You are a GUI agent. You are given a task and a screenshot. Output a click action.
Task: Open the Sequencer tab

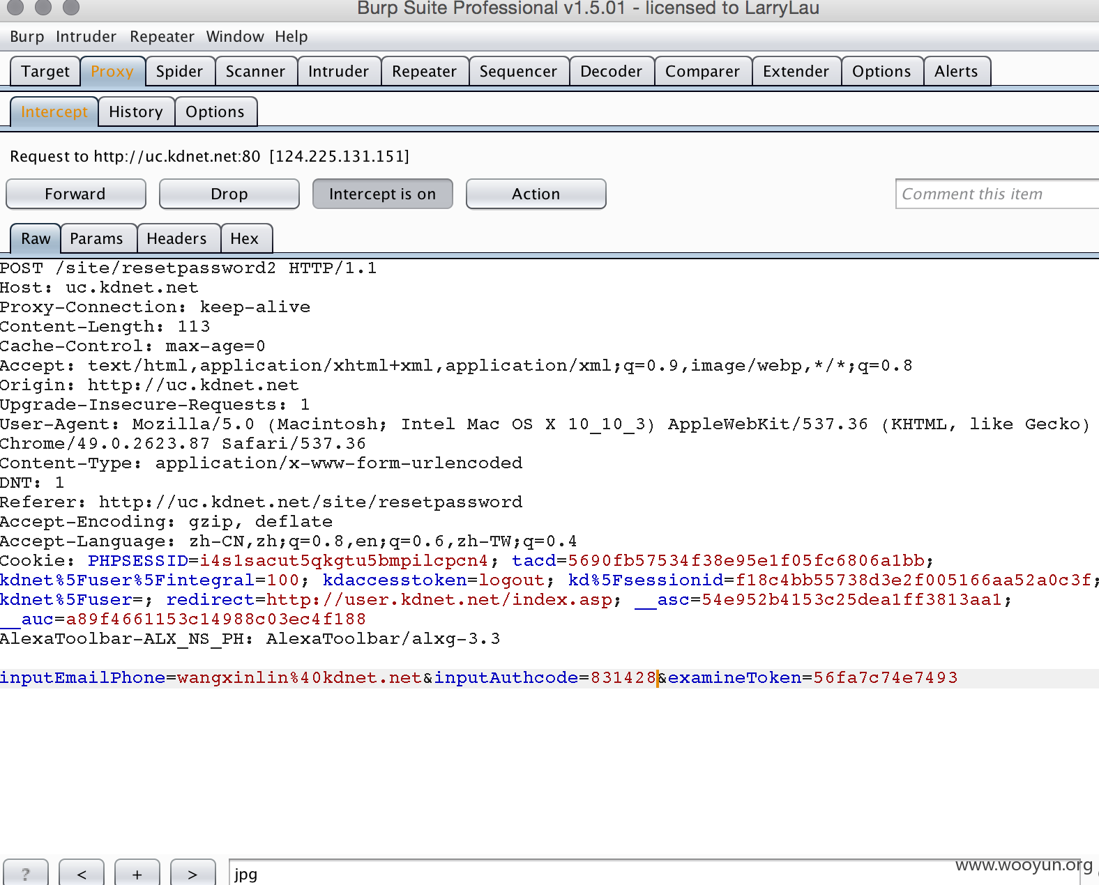[518, 71]
